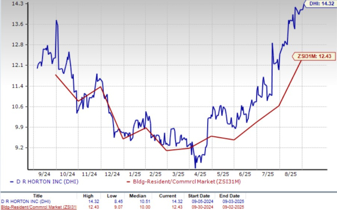Click the 8/25 x-axis label

291,174
